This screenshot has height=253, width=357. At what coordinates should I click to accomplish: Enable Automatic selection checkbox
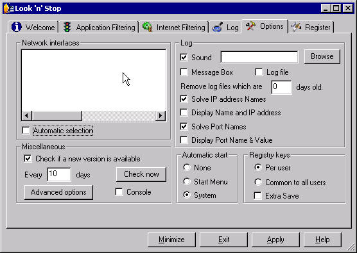click(26, 131)
